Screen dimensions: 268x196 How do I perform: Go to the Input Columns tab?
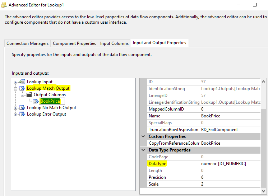click(114, 43)
